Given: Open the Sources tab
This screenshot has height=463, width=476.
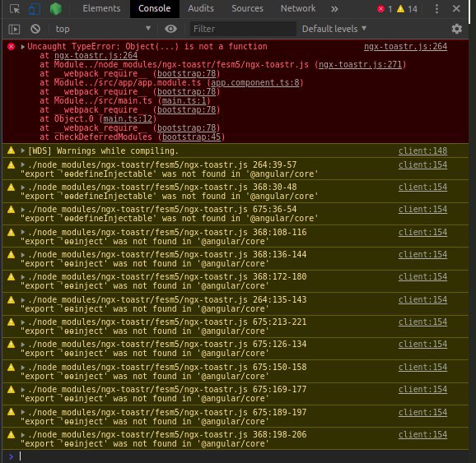Looking at the screenshot, I should (x=247, y=8).
